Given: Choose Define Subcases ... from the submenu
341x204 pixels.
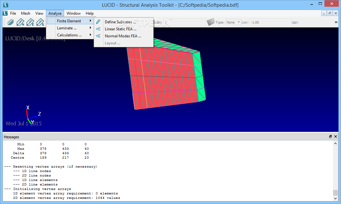Looking at the screenshot, I should [124, 22].
